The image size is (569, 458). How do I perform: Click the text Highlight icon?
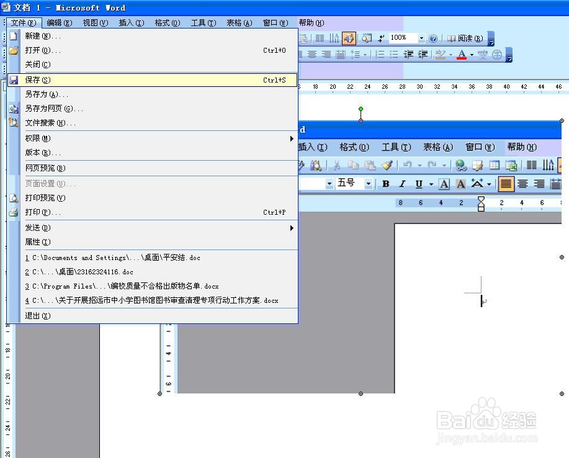[x=441, y=55]
